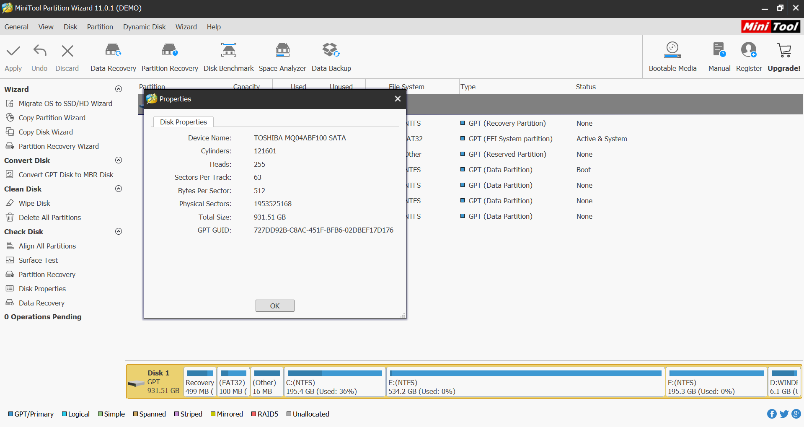Screen dimensions: 804x427
Task: Open the MiniTool Twitter icon
Action: pyautogui.click(x=784, y=414)
